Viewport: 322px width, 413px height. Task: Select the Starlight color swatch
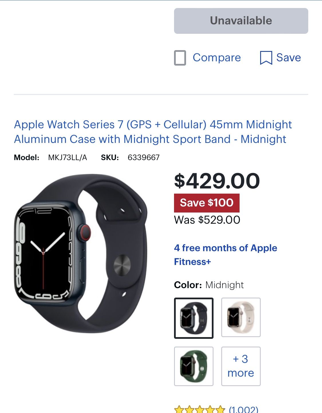click(241, 317)
